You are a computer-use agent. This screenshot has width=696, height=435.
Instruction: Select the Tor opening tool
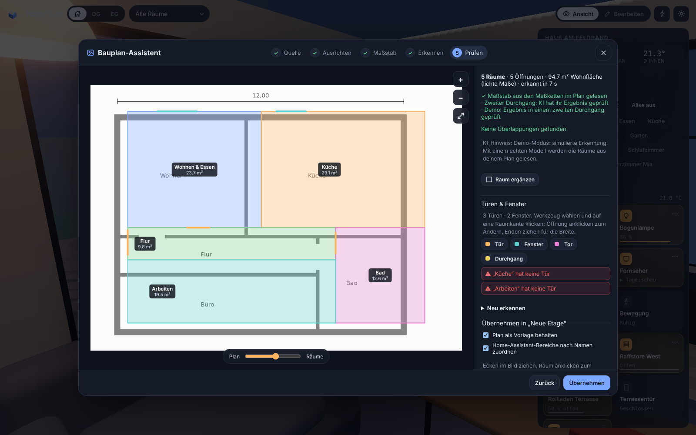click(563, 244)
